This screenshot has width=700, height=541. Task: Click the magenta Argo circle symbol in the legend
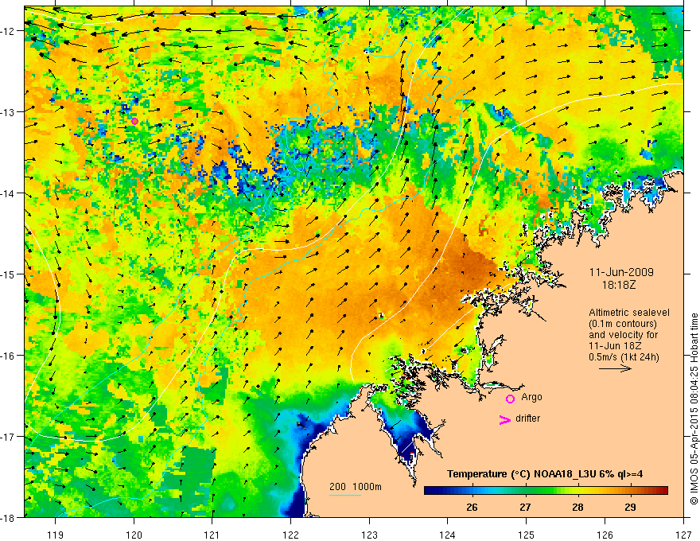[510, 399]
